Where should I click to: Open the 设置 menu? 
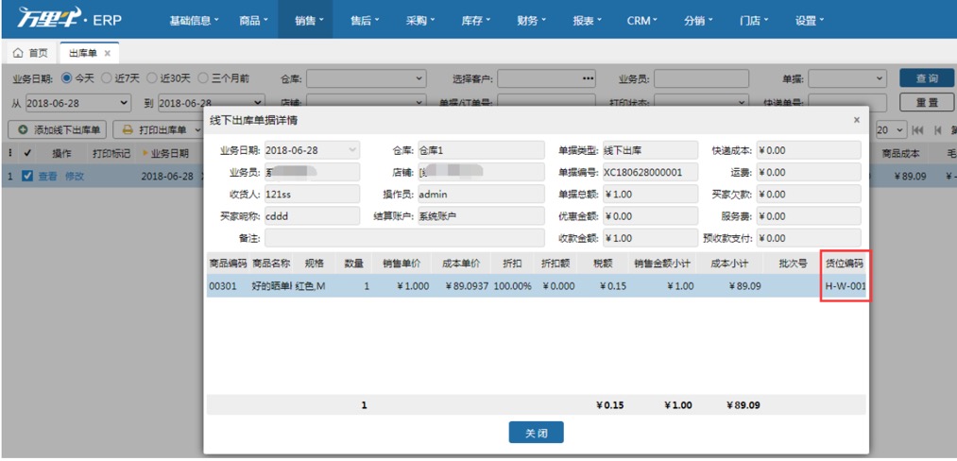pos(810,20)
